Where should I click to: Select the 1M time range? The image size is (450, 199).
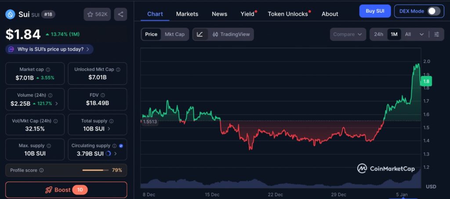pos(394,34)
